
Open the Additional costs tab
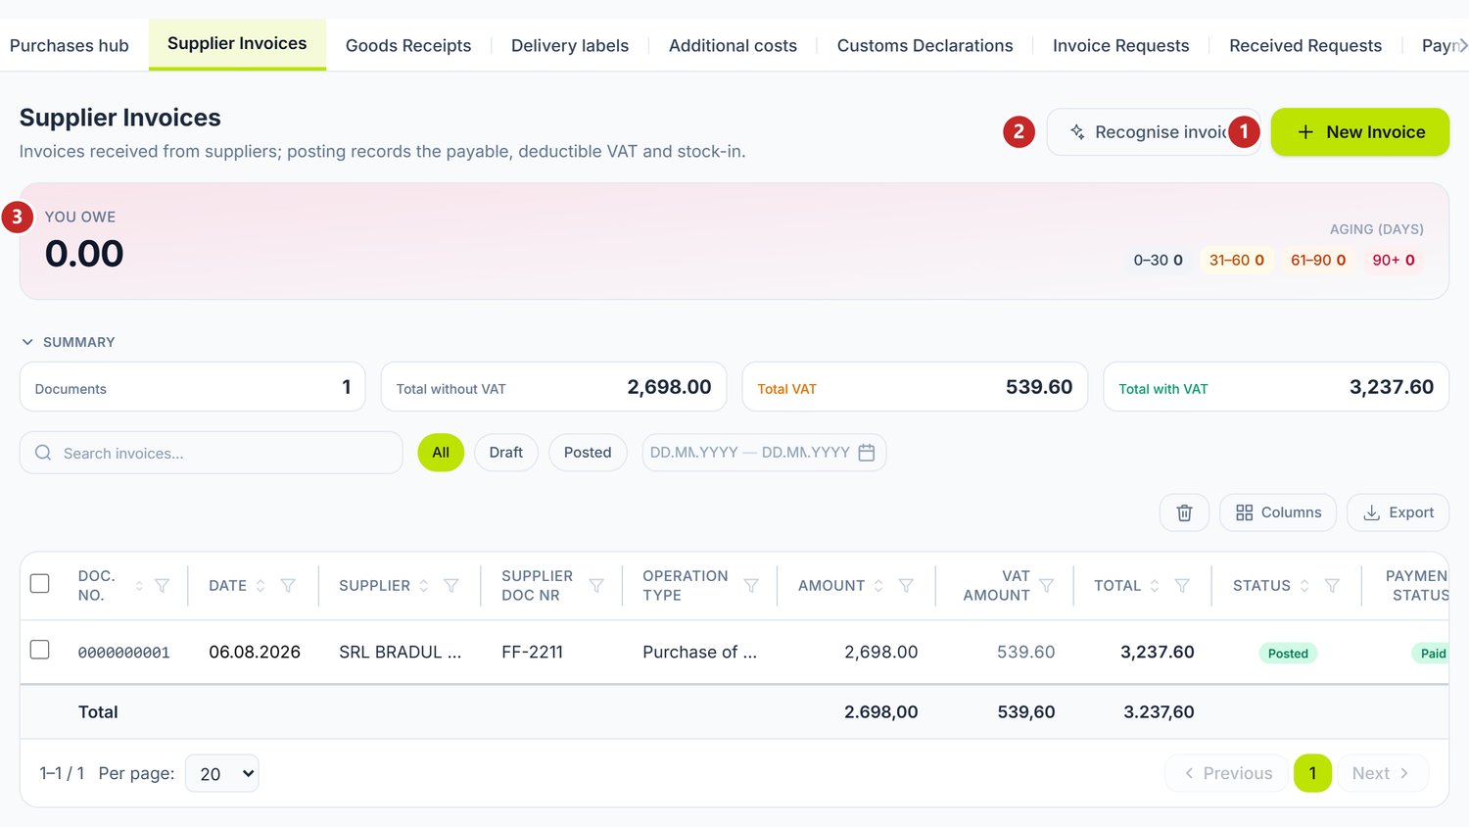733,46
